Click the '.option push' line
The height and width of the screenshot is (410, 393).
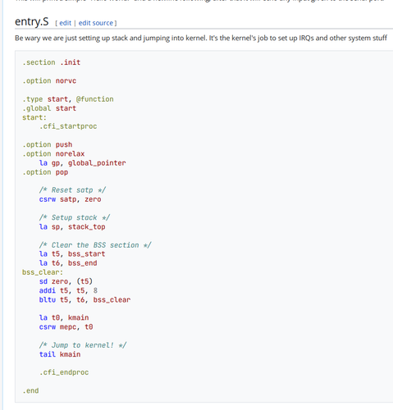(48, 144)
